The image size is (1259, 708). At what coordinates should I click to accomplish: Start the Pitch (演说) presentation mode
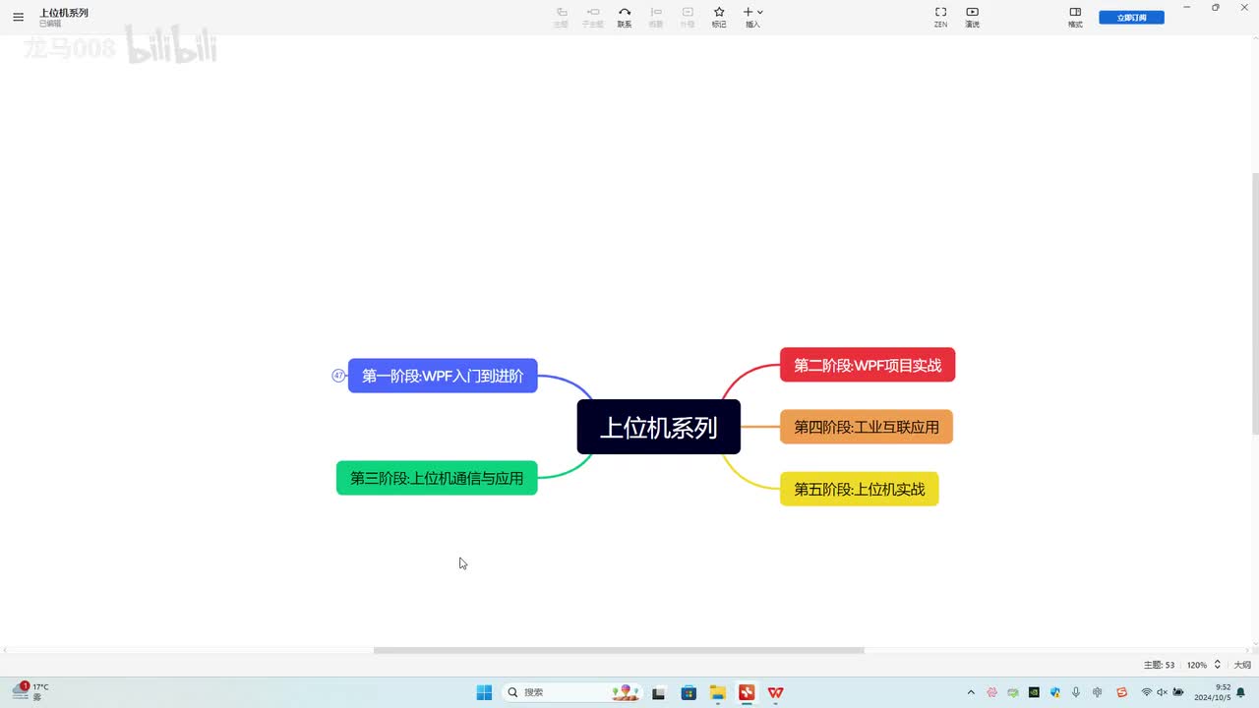point(972,17)
